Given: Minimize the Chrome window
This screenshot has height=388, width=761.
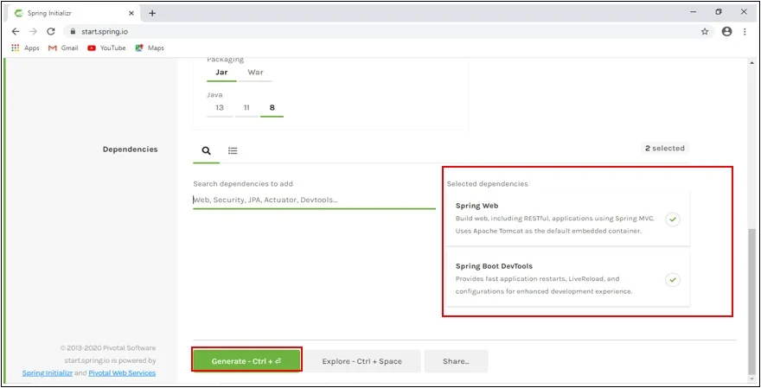Looking at the screenshot, I should coord(693,12).
